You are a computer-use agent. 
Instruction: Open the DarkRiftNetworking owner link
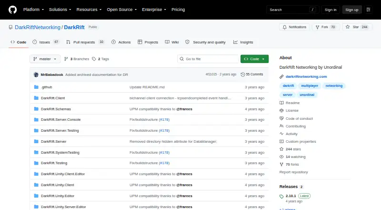tap(38, 27)
